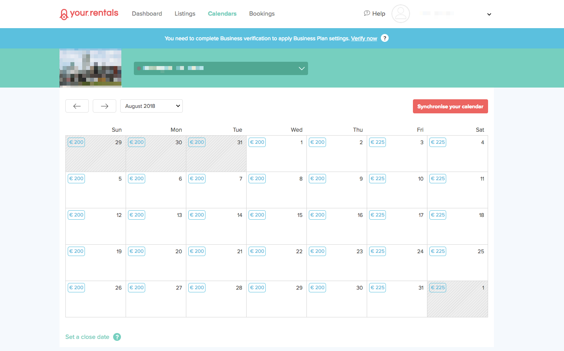This screenshot has width=564, height=351.
Task: Click the greyed-out September 1 cell
Action: [458, 299]
